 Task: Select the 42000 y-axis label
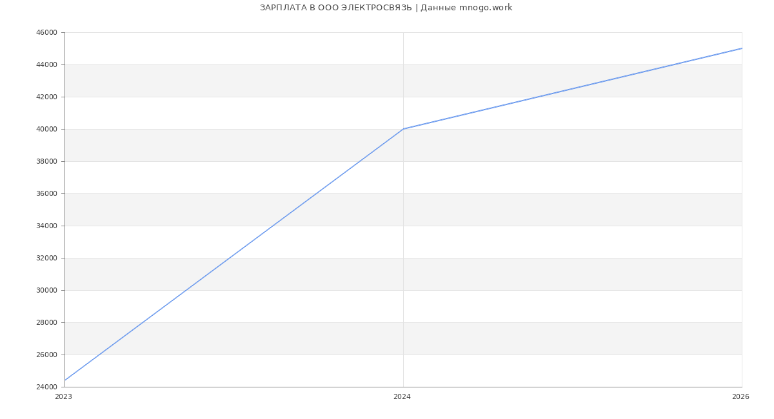(46, 97)
